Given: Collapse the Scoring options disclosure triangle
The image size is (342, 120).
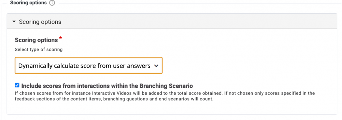Looking at the screenshot, I should (14, 22).
